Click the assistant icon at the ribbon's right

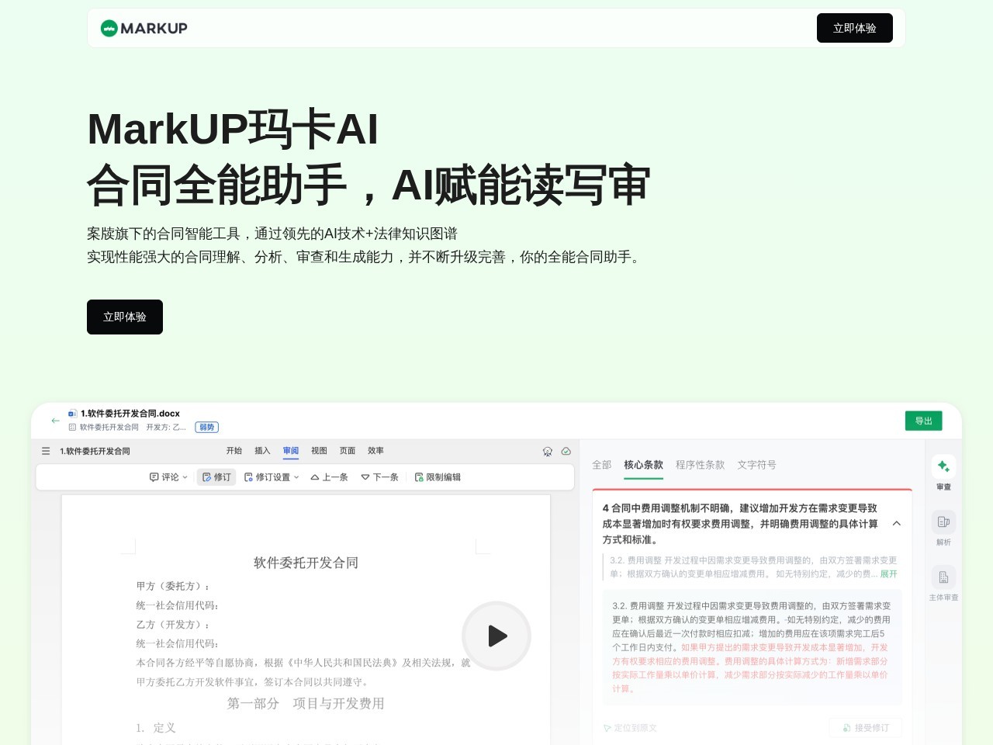click(x=548, y=452)
